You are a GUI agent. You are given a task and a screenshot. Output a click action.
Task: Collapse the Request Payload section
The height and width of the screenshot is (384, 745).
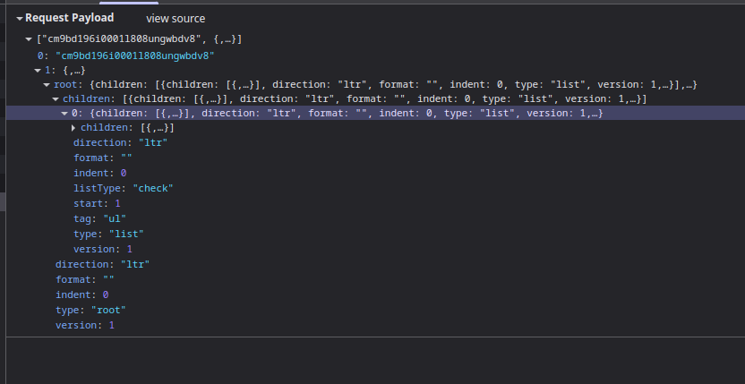(20, 19)
